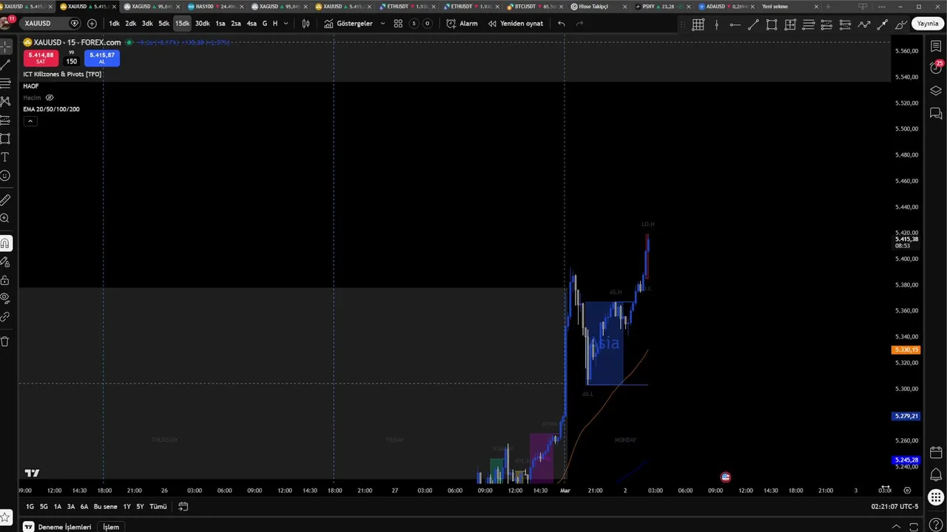The height and width of the screenshot is (532, 947).
Task: Switch to the 1sa timeframe
Action: pos(220,24)
